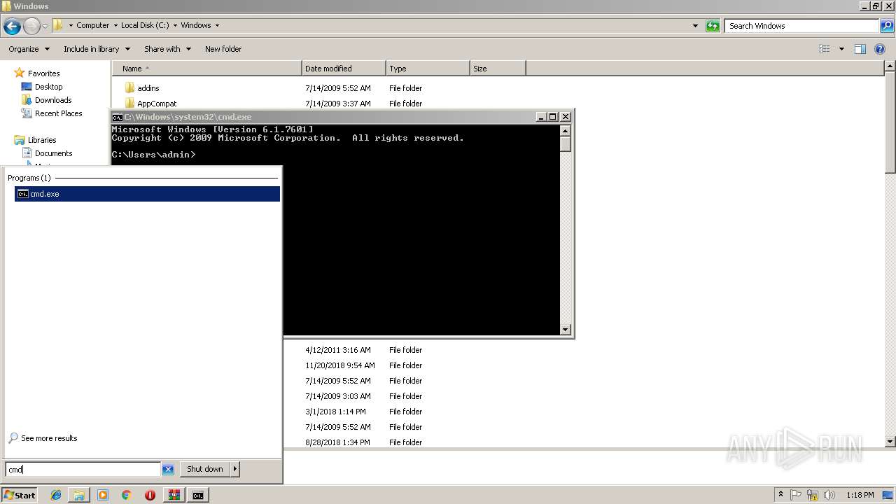This screenshot has width=896, height=504.
Task: Click the Start button
Action: 19,495
